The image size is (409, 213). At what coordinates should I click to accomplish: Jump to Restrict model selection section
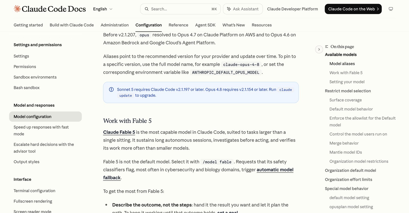coord(348,91)
